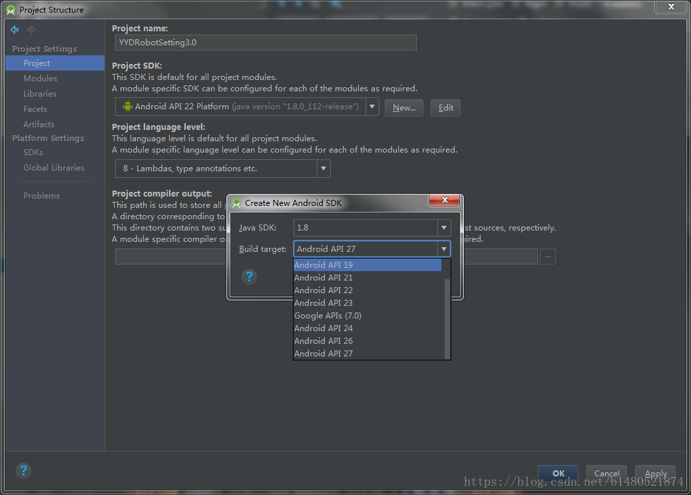
Task: Open Project Structure help icon at bottom left
Action: point(23,471)
